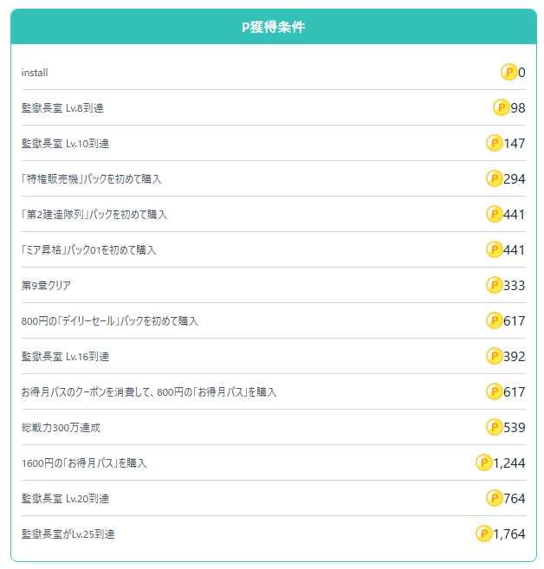Screen dimensions: 544x569
Task: Click the 第9章クリア condition text
Action: click(46, 286)
